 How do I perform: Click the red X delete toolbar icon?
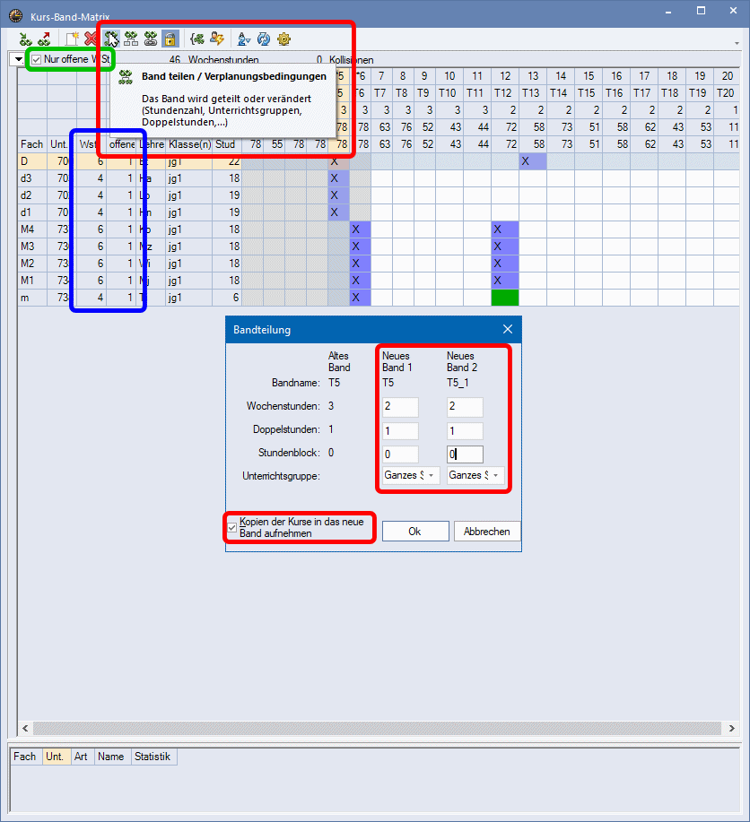click(92, 39)
